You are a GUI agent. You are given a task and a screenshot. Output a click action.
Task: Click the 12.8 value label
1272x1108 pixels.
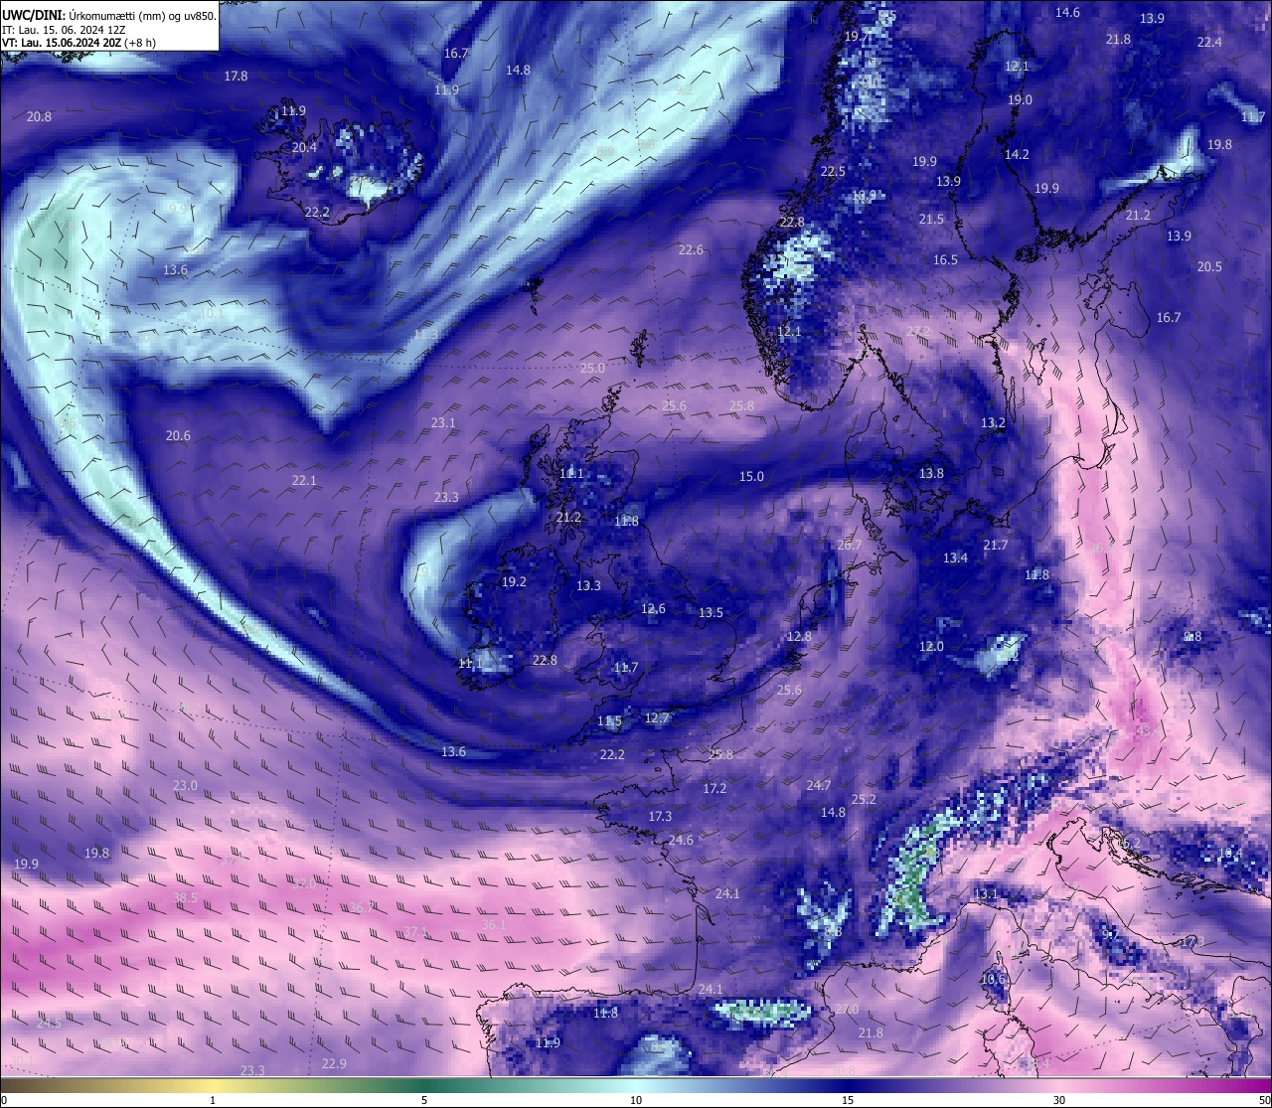[x=799, y=637]
